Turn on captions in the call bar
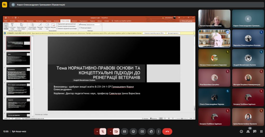The image size is (265, 137). [124, 131]
